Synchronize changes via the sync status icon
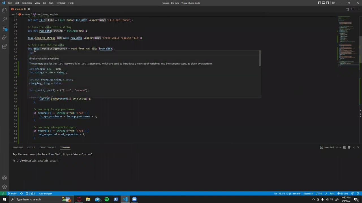The height and width of the screenshot is (203, 362). [21, 194]
